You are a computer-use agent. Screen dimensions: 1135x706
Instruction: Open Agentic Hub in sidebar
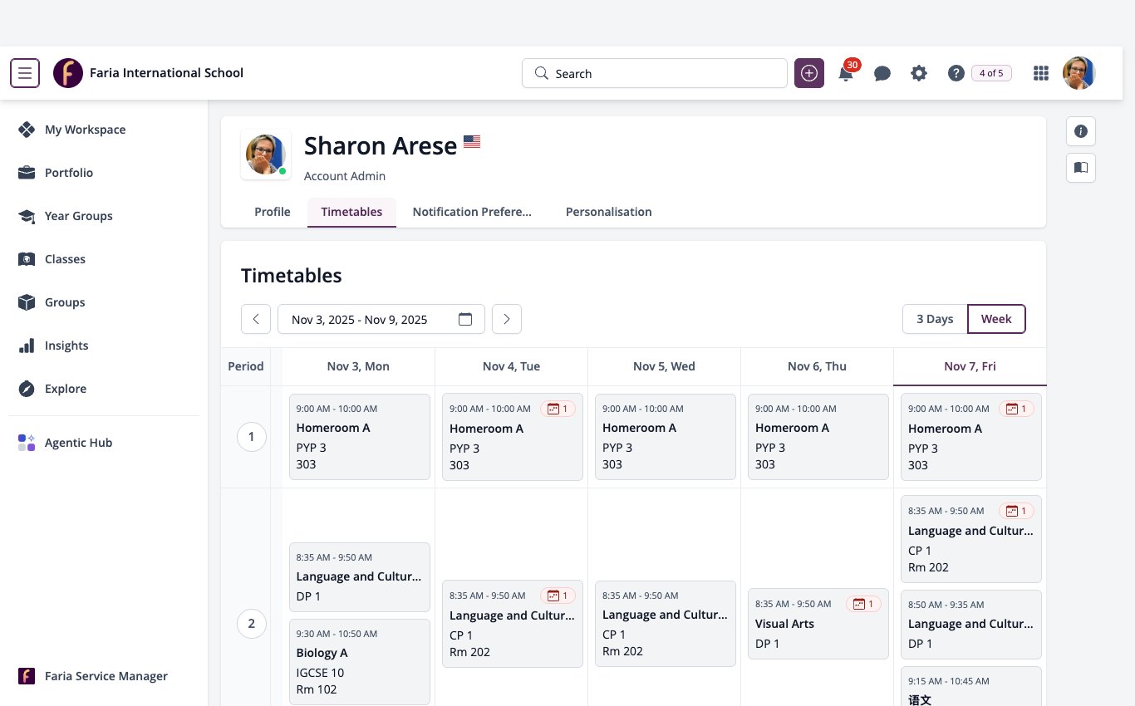(x=79, y=443)
